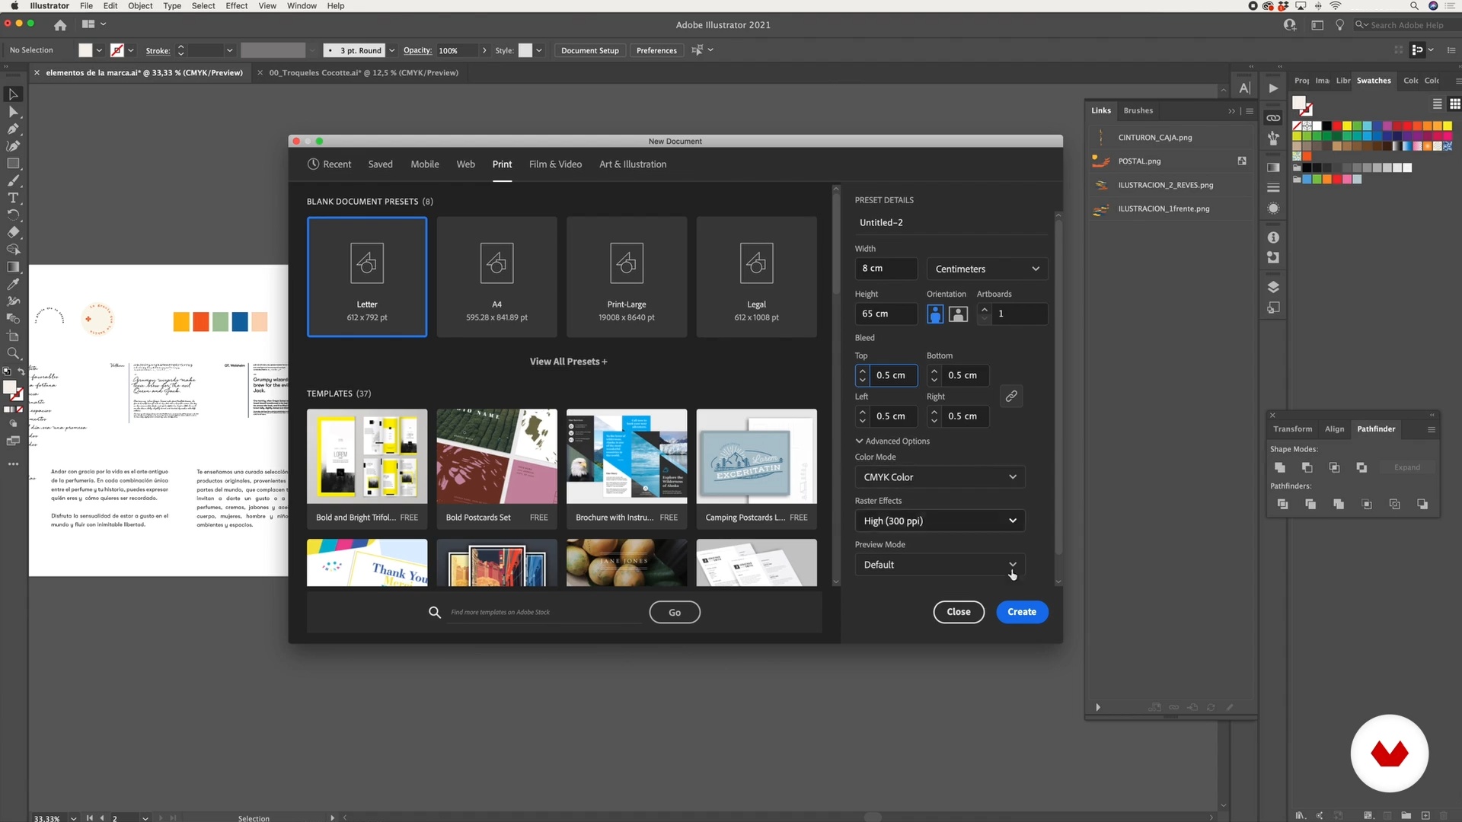Decrease the Bottom bleed value

point(934,379)
